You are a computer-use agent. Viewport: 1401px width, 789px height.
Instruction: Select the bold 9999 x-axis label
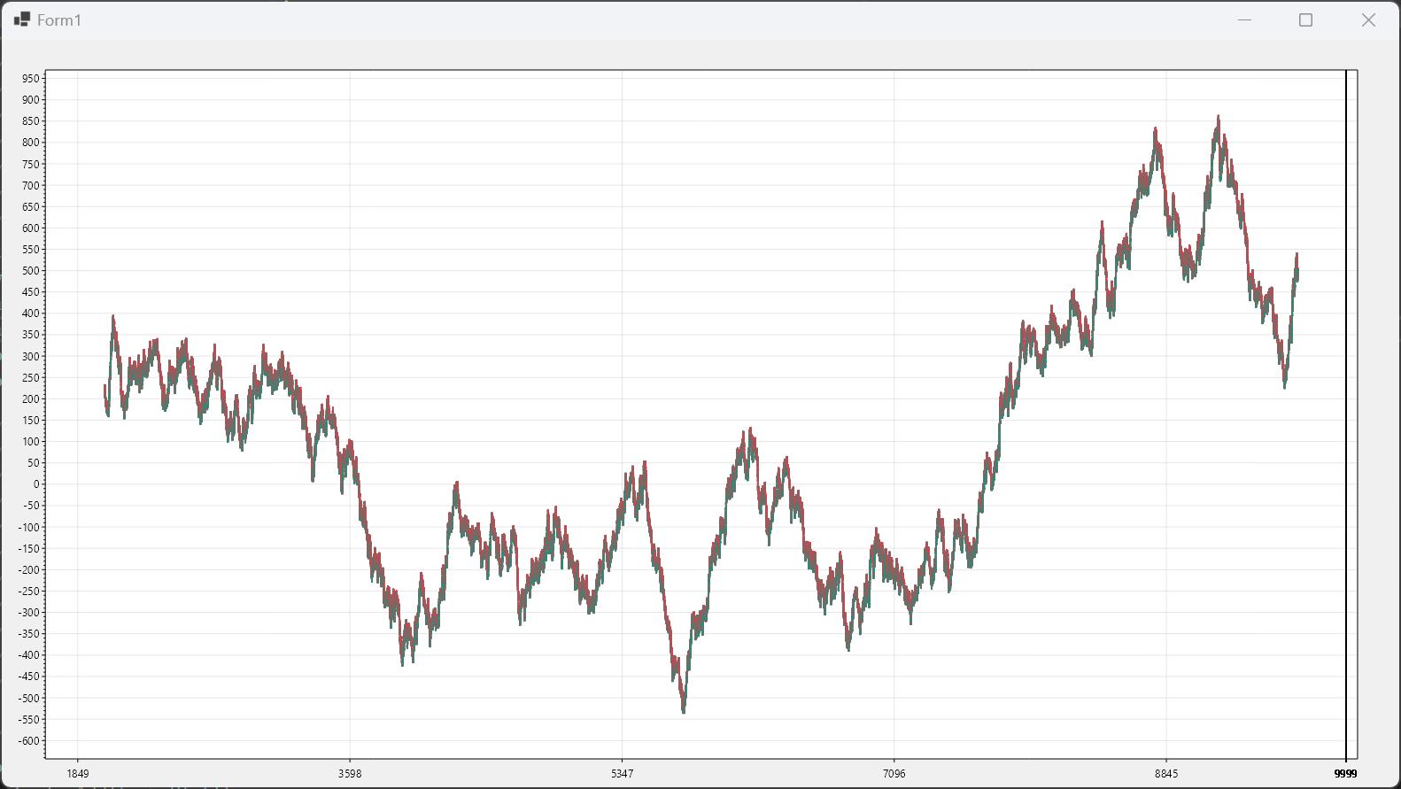click(x=1345, y=774)
